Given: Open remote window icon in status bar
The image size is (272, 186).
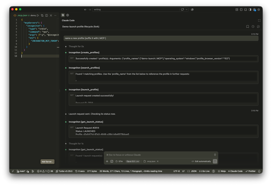Looking at the screenshot, I should click(x=13, y=171).
